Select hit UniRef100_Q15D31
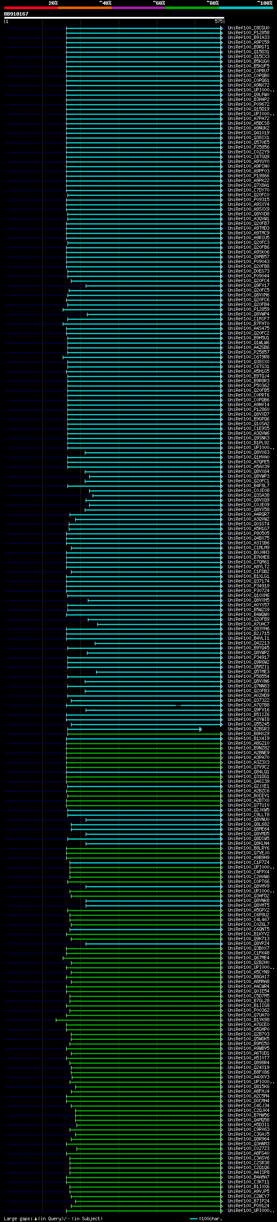The width and height of the screenshot is (277, 1222). [x=248, y=52]
